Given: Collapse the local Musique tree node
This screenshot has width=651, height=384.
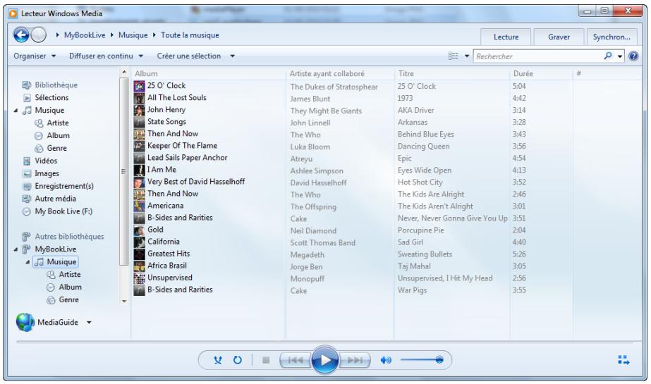Looking at the screenshot, I should pos(16,111).
